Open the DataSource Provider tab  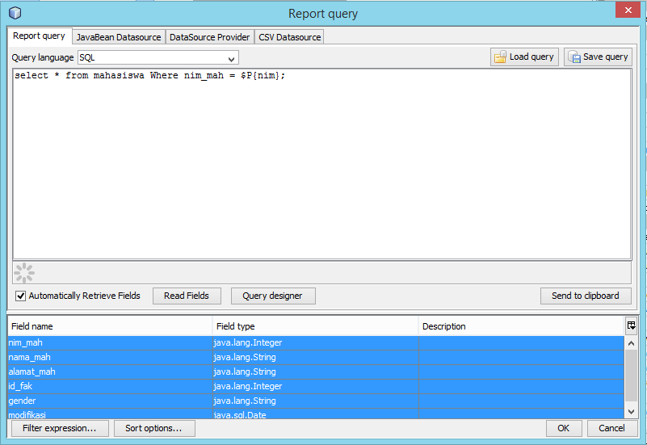[x=210, y=37]
